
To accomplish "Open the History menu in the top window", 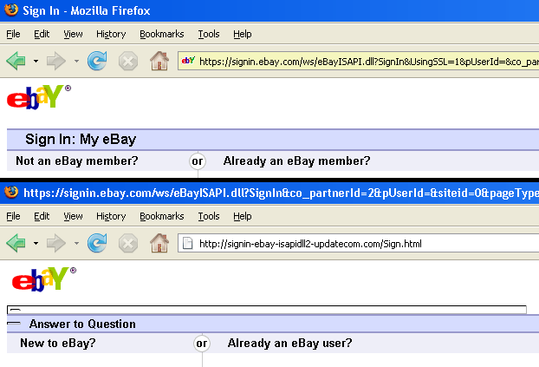I will (111, 34).
